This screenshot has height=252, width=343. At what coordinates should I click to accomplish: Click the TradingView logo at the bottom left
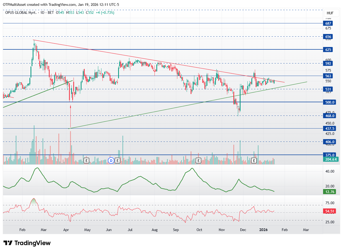(x=27, y=243)
